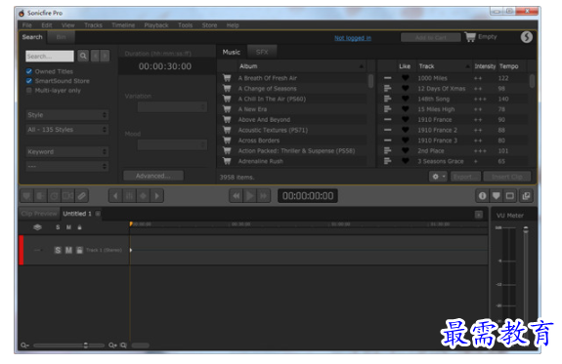Open the All - 135 Styles dropdown
Screen dimensions: 562x364
click(67, 129)
